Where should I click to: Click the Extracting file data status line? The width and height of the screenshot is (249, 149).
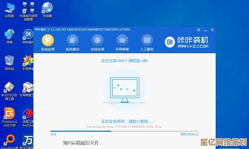coord(124,127)
